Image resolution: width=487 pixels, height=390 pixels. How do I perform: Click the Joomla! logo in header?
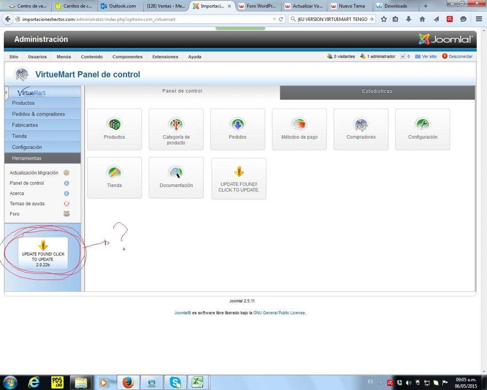pos(445,39)
